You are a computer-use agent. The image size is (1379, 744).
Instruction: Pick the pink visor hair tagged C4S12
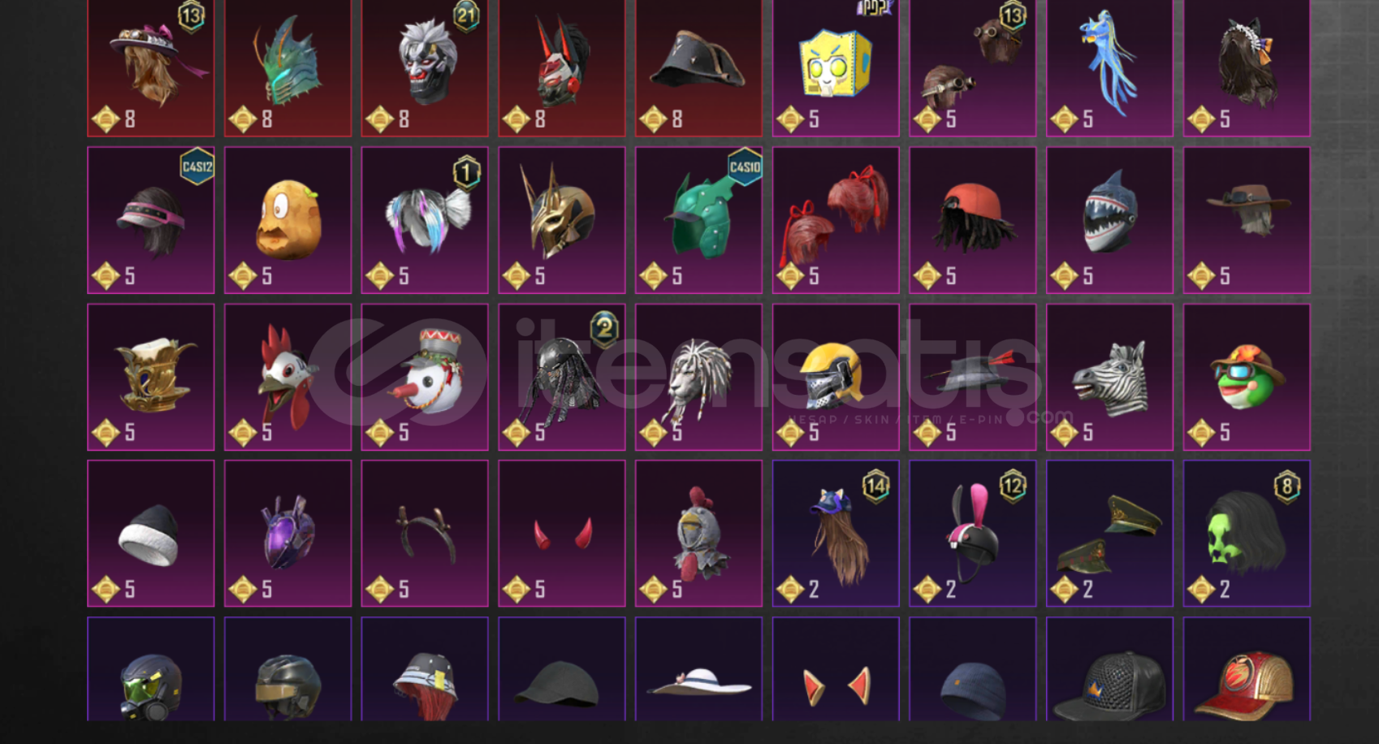pos(151,220)
